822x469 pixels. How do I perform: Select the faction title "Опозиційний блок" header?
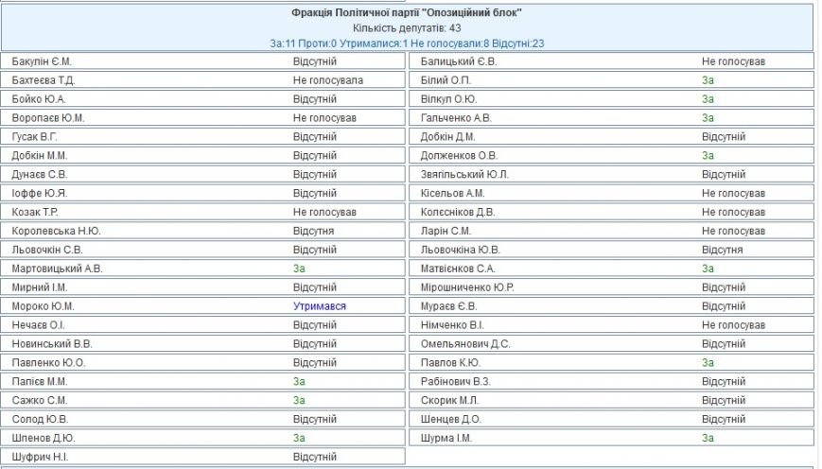point(407,12)
